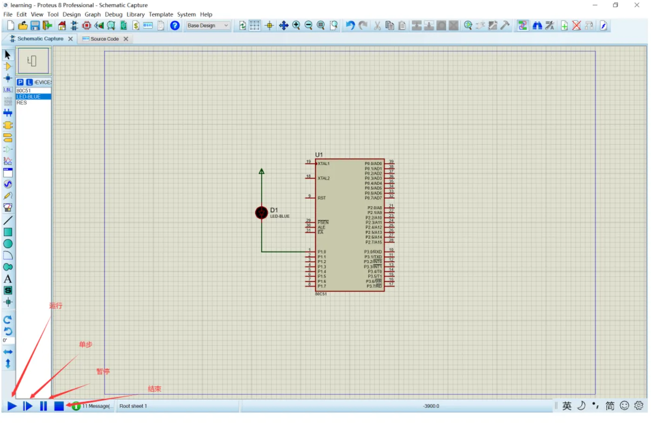The width and height of the screenshot is (651, 423).
Task: Select the Generator Mode sine icon
Action: pos(7,184)
